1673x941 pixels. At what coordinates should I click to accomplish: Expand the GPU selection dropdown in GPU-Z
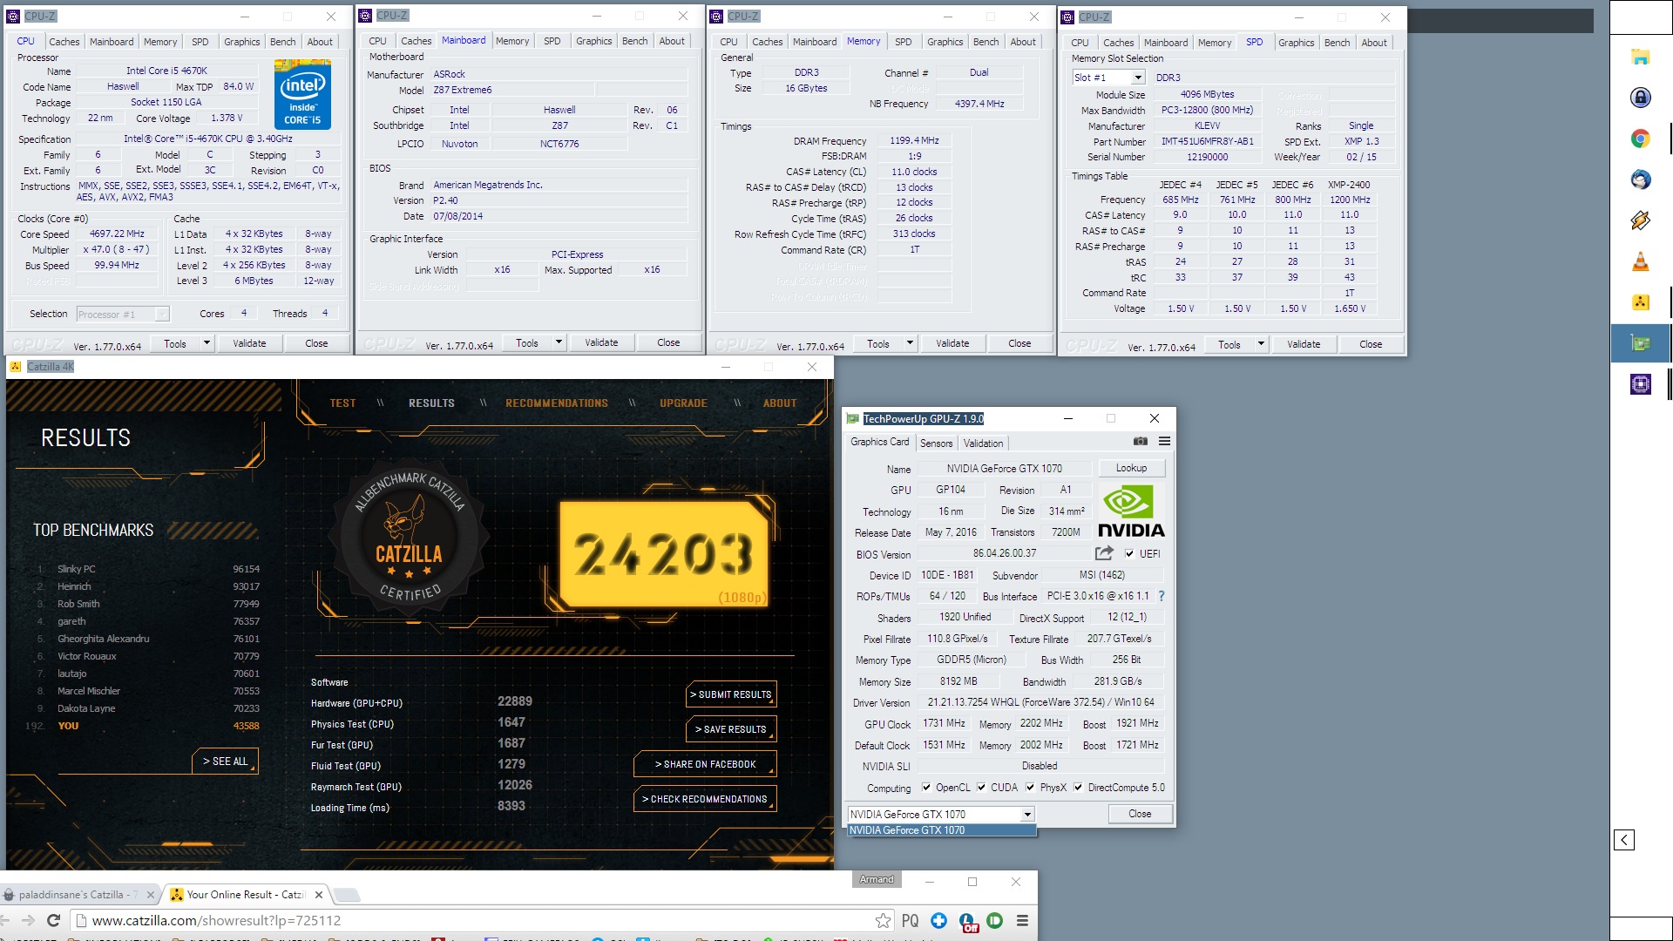click(x=1027, y=815)
